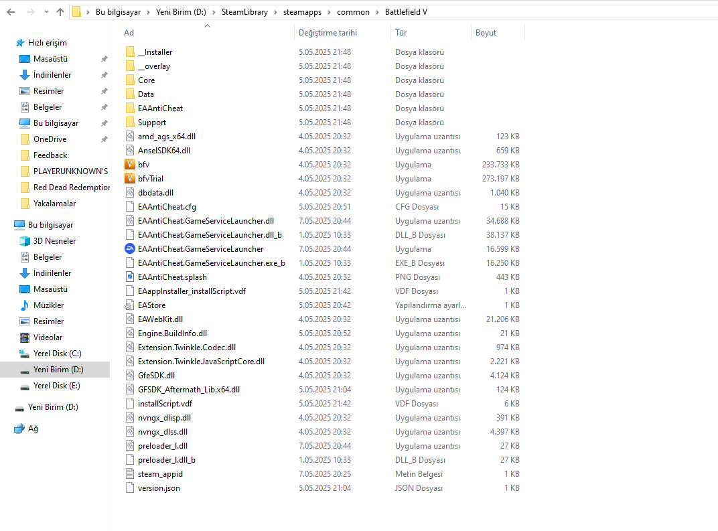
Task: Click the 'Bu bilgisayar' breadcrumb segment
Action: [118, 12]
